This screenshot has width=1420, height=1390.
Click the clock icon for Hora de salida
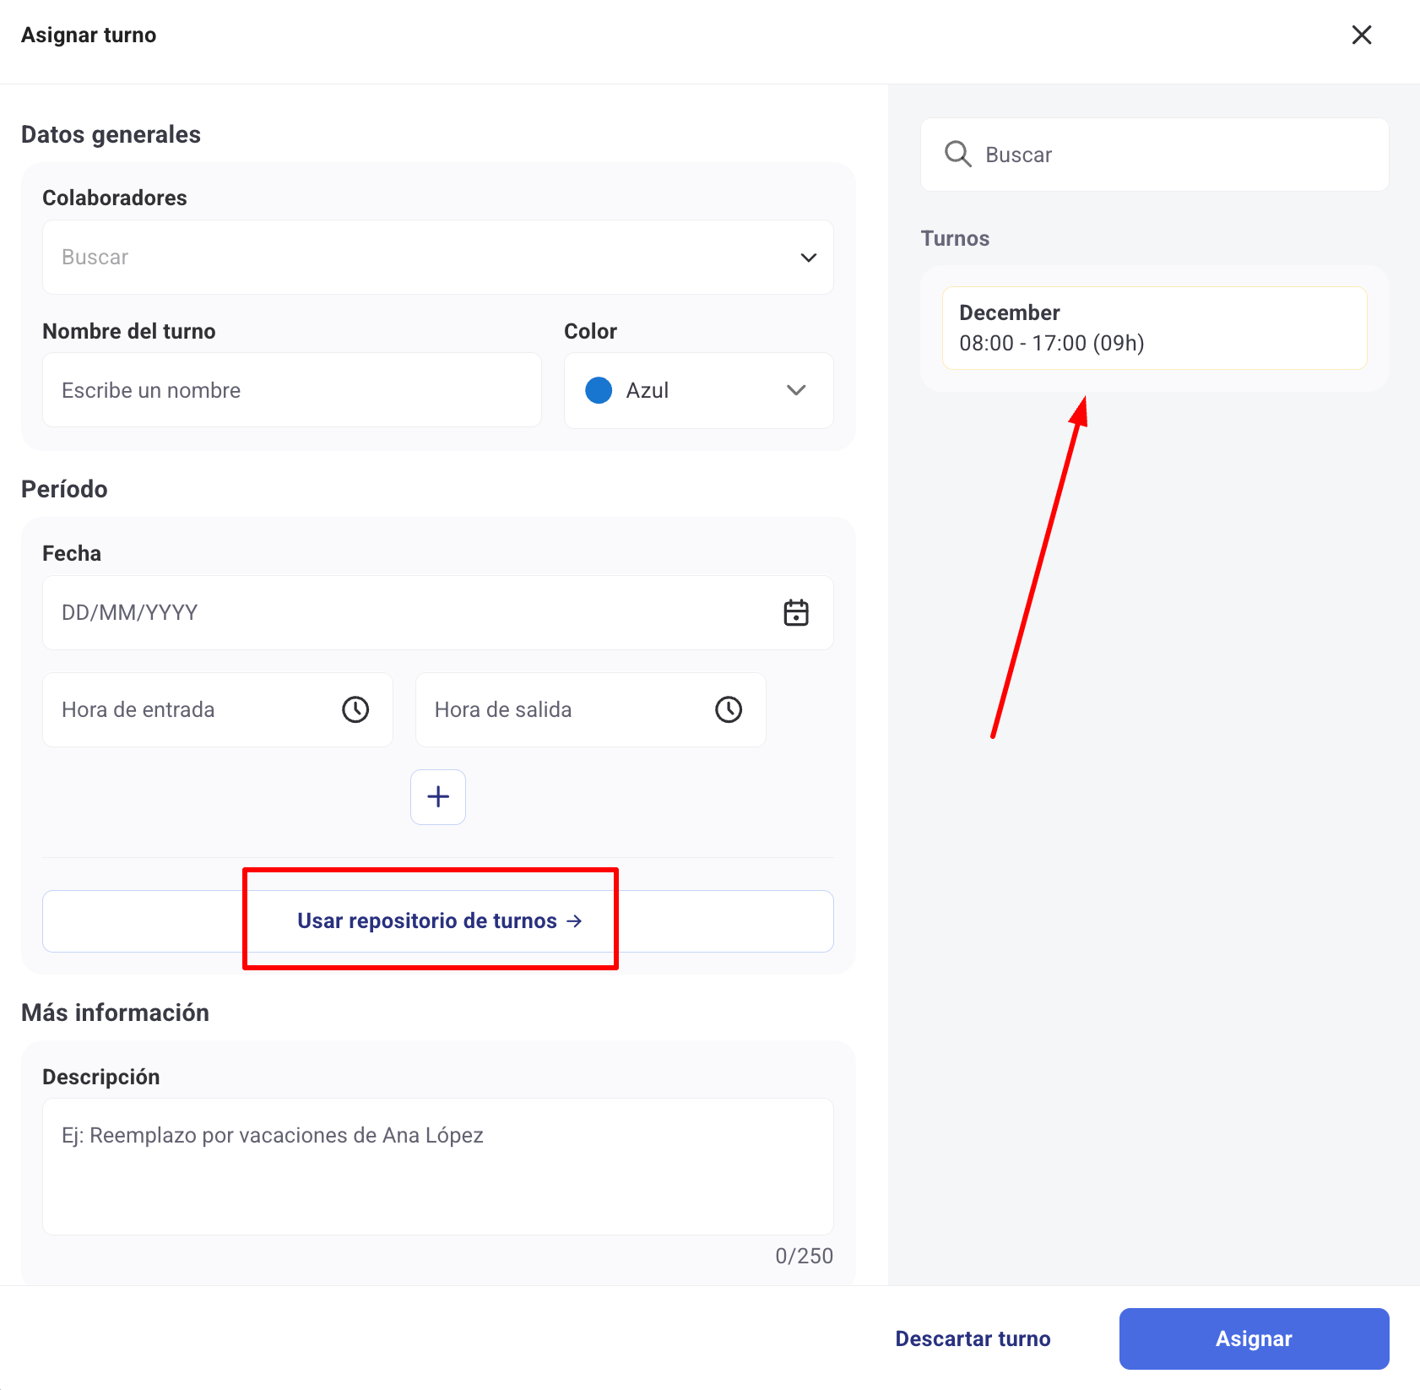coord(729,709)
